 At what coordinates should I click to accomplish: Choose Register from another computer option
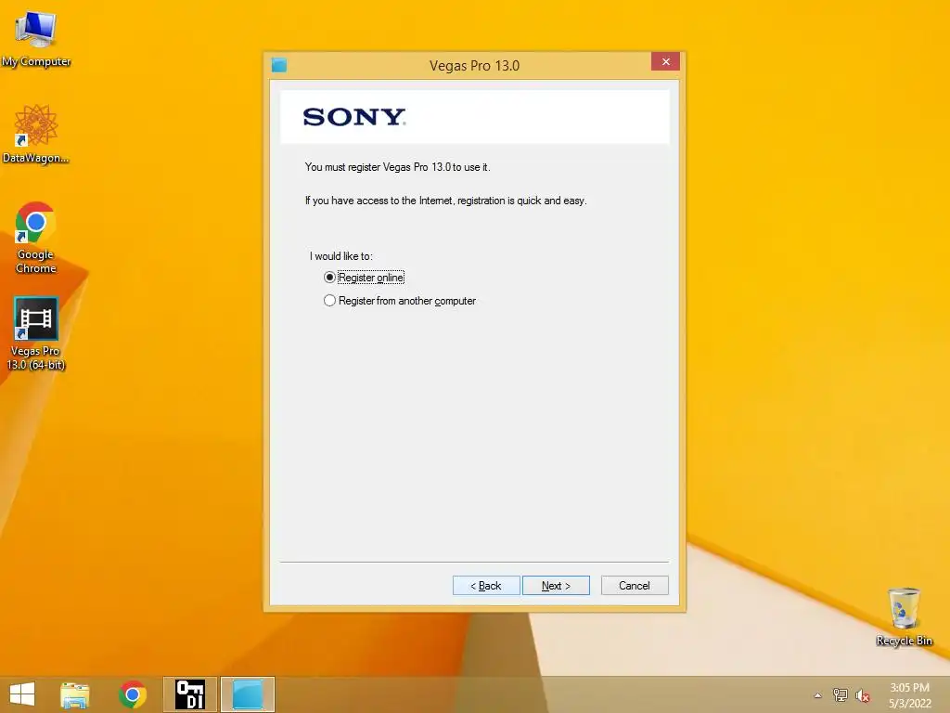point(329,301)
